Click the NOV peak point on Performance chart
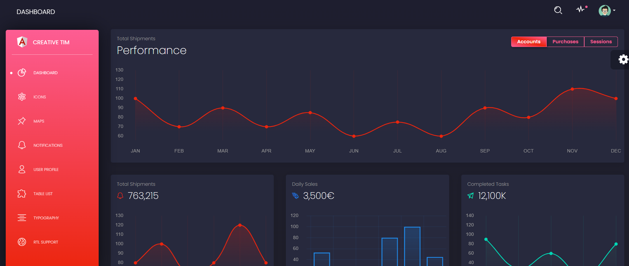Screen dimensions: 629x266 (572, 89)
